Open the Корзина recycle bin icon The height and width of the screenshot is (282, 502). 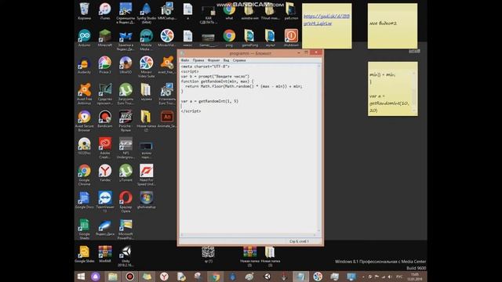[84, 11]
